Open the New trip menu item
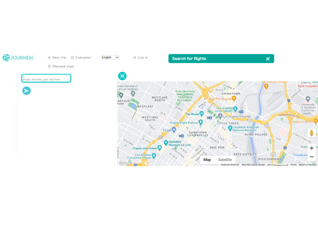318x238 pixels. click(x=57, y=58)
